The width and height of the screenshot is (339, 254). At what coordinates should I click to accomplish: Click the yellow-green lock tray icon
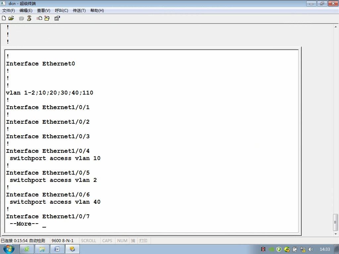[x=287, y=249]
